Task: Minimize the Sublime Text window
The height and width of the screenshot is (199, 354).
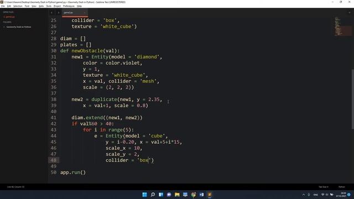Action: click(x=332, y=2)
